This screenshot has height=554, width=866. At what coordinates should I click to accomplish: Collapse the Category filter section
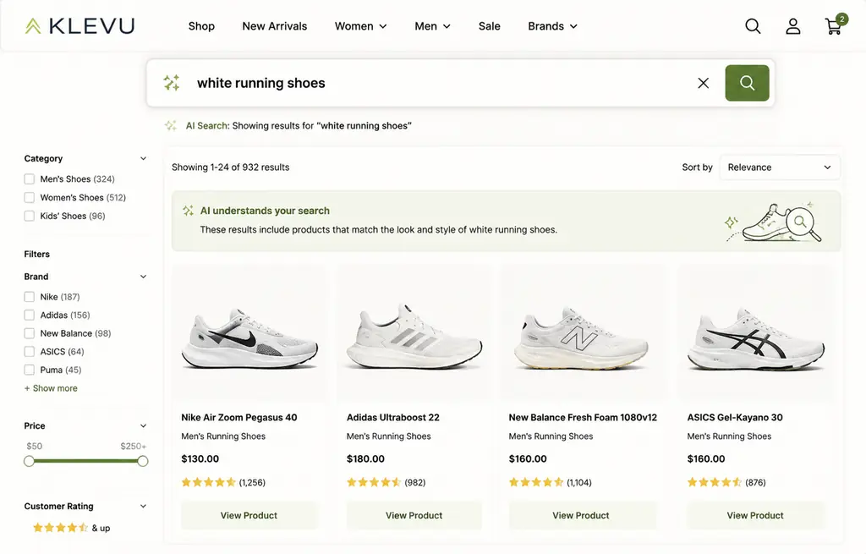coord(143,158)
